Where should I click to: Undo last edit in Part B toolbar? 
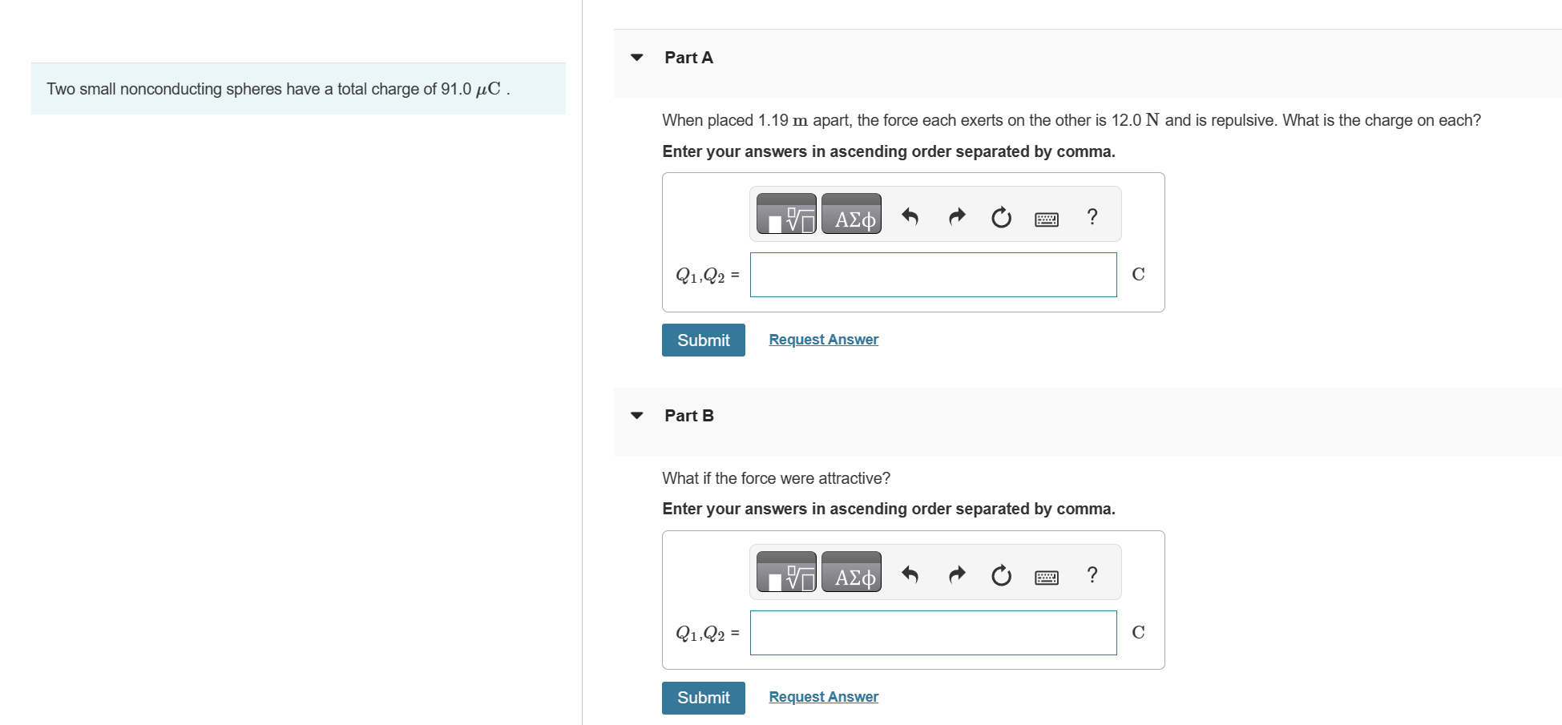point(910,574)
